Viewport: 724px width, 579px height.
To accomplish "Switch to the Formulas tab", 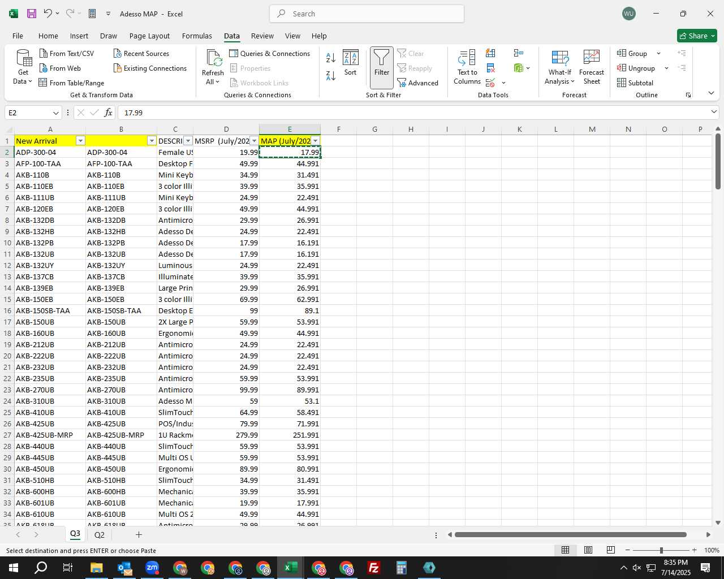I will [x=197, y=36].
